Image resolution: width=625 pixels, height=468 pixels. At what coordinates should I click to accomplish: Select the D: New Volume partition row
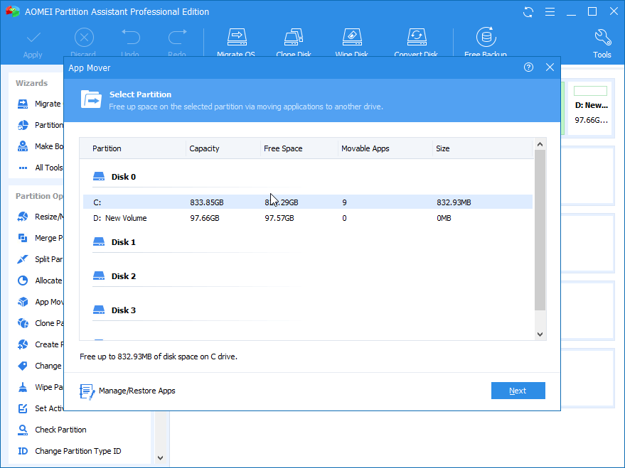tap(213, 218)
